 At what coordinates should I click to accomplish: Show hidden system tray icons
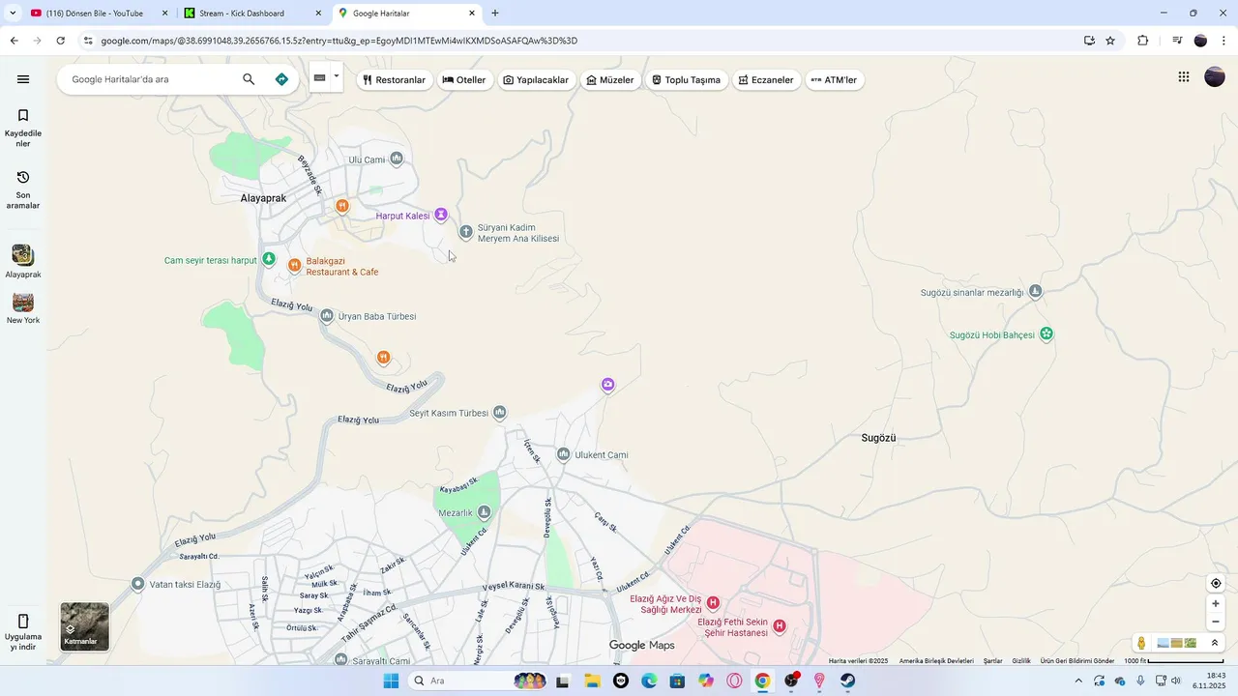[1078, 681]
